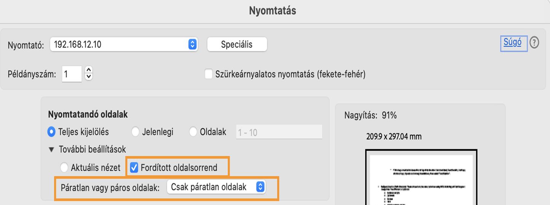Click the Speciális button
Viewport: 550px width, 205px height.
pyautogui.click(x=237, y=44)
